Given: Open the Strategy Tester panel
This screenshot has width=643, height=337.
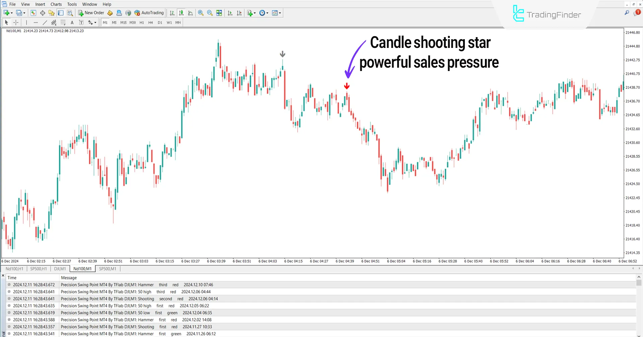Looking at the screenshot, I should (x=70, y=13).
